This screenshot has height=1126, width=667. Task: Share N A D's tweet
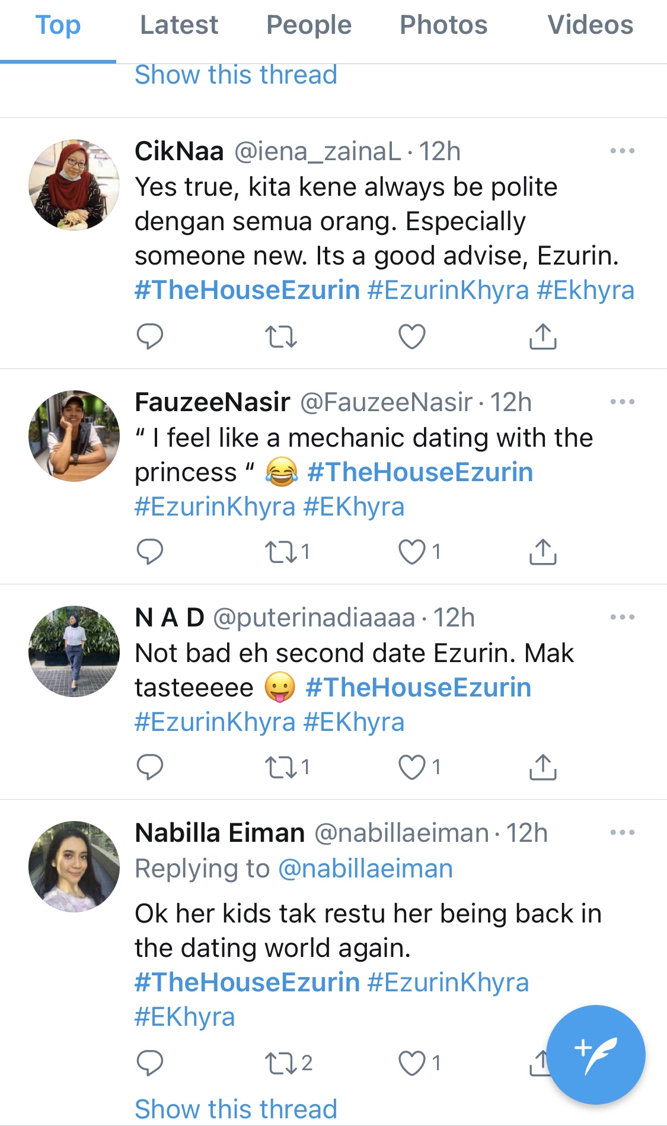coord(542,767)
